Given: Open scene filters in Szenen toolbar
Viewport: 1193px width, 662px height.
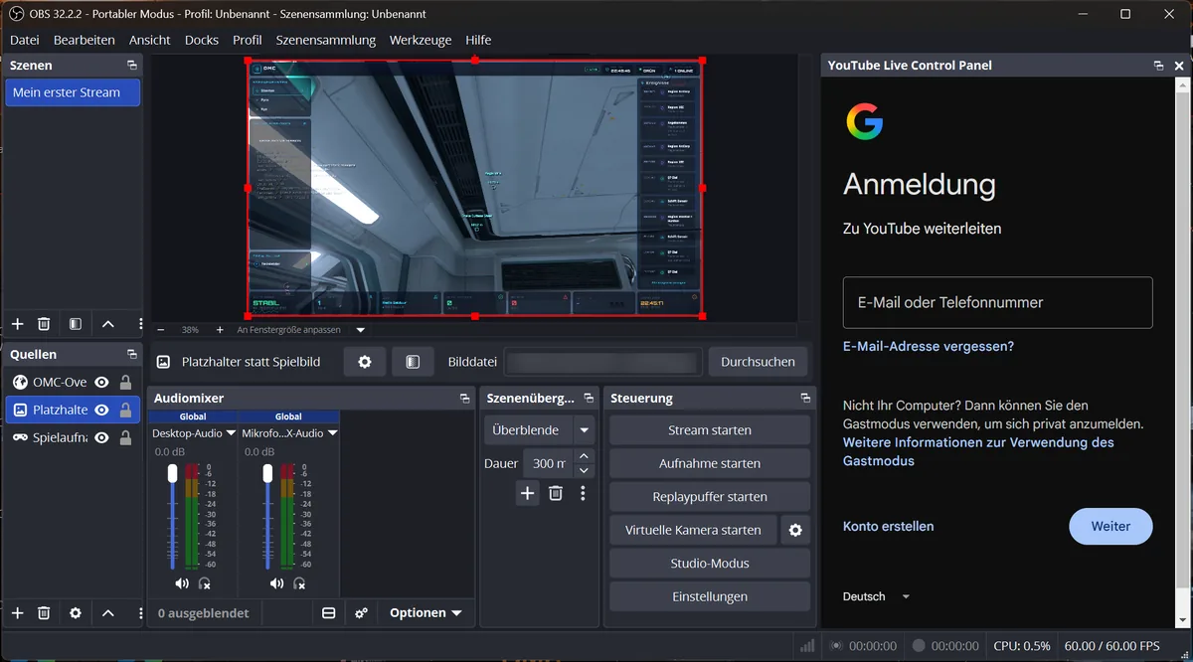Looking at the screenshot, I should (76, 324).
